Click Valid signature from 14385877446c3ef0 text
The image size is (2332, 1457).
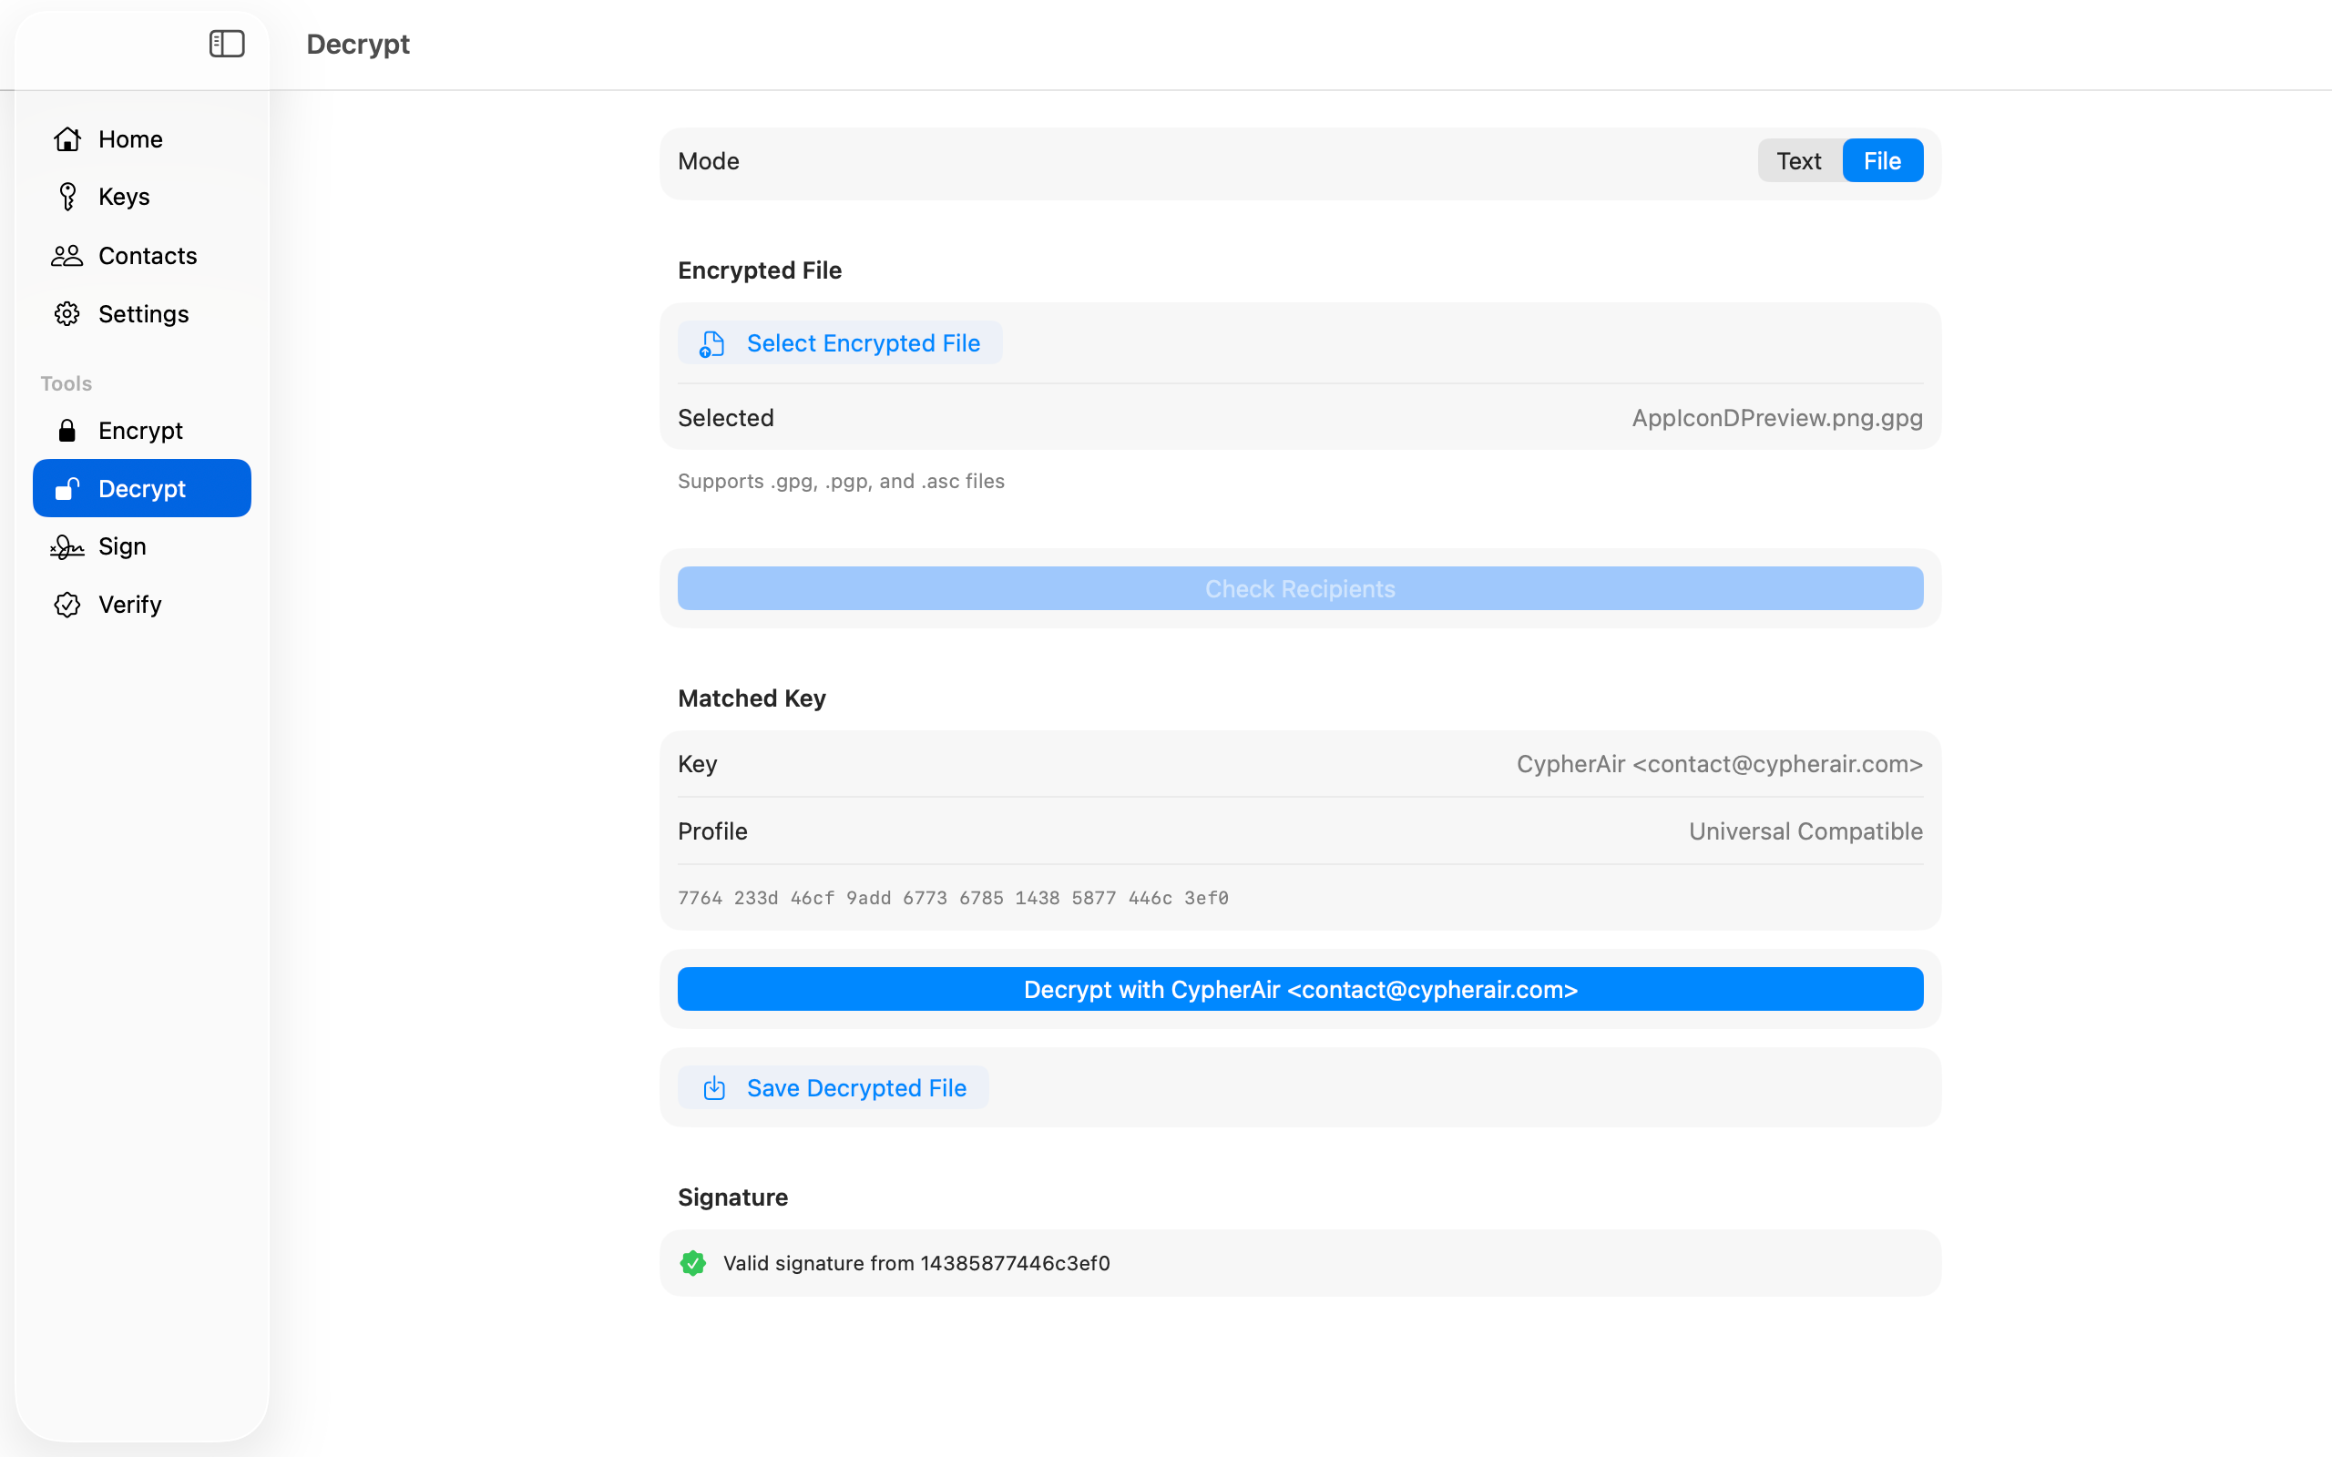tap(916, 1263)
